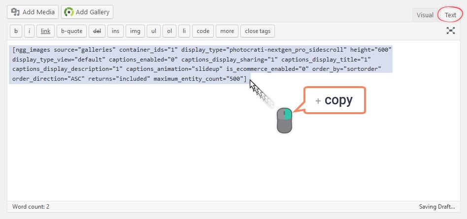This screenshot has width=467, height=219.
Task: Insert a hyperlink with link button
Action: 46,31
